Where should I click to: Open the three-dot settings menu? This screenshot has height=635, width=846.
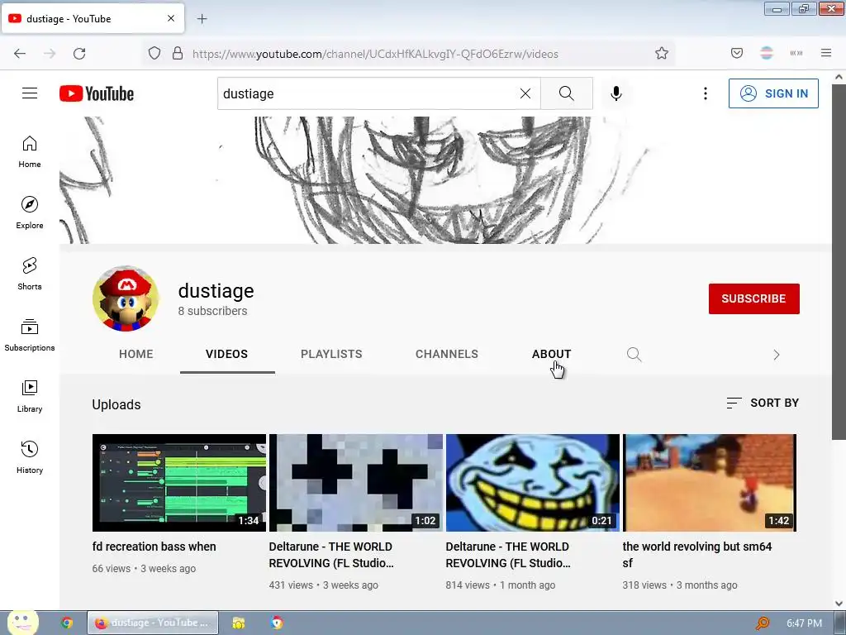[x=706, y=93]
